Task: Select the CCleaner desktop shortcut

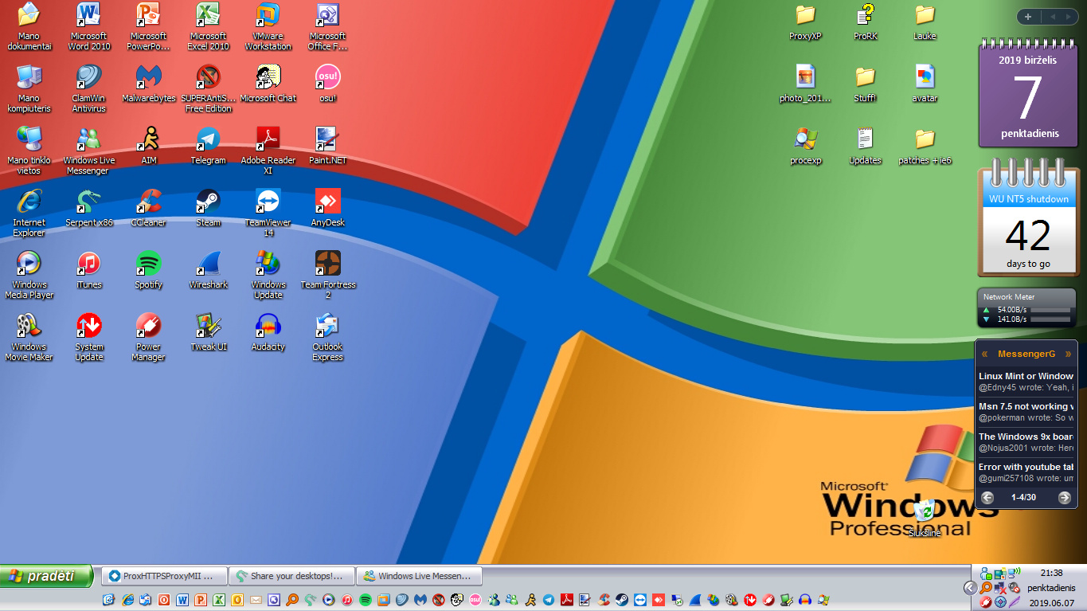Action: click(148, 209)
